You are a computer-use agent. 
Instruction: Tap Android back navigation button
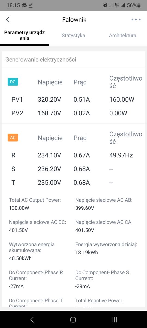32,320
